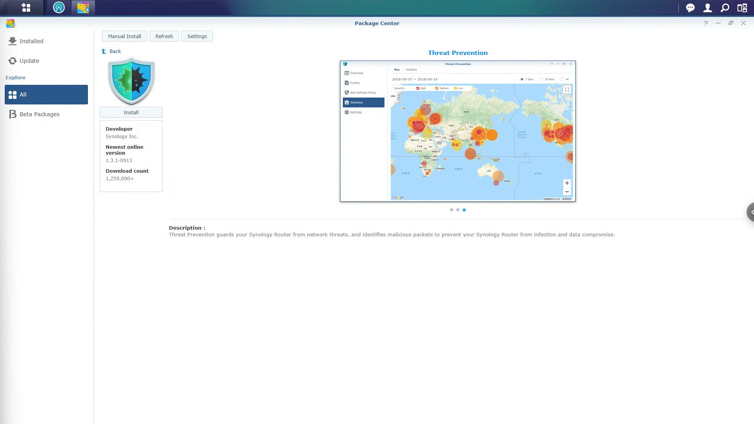
Task: Click the Threat Prevention shield icon
Action: pyautogui.click(x=131, y=80)
